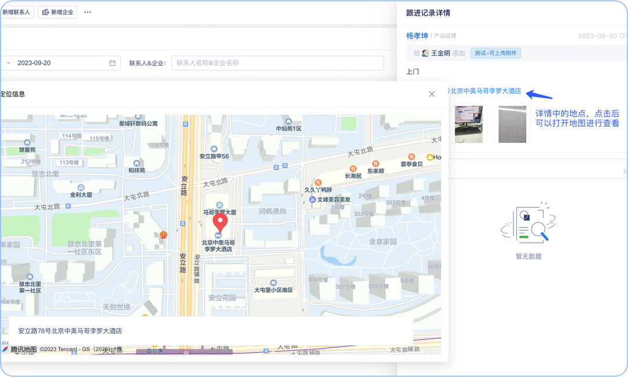Screen dimensions: 628x377
Task: Click the 303号楼 building label
Action: [x=395, y=203]
